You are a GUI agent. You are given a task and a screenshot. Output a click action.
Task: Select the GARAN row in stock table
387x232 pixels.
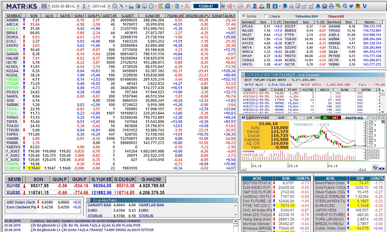(x=120, y=54)
